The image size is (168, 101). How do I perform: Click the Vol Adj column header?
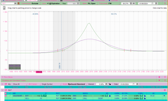click(141, 87)
